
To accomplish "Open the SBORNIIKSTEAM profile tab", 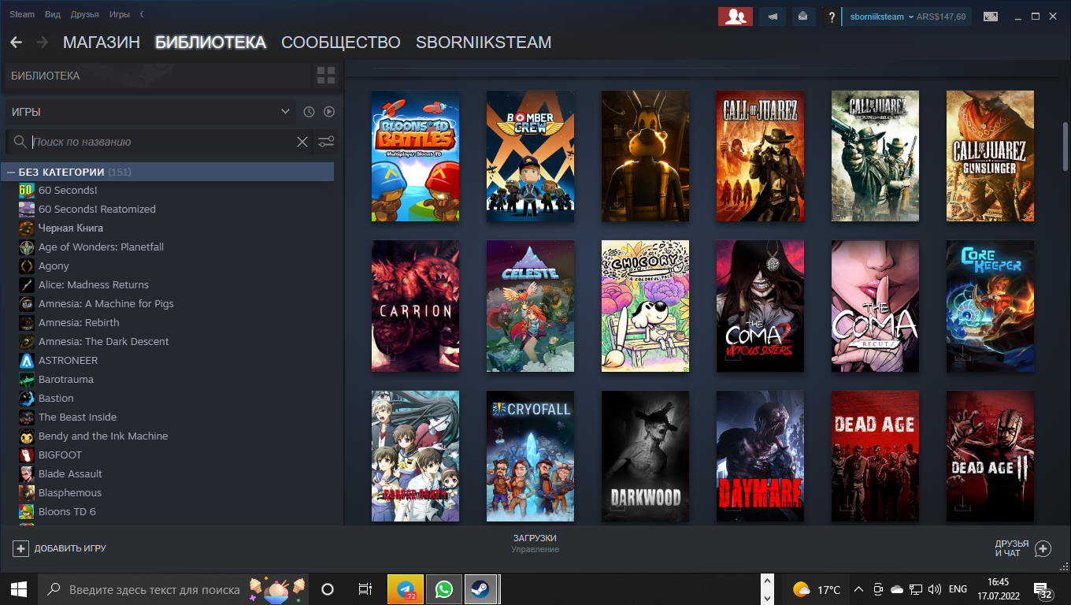I will (x=484, y=43).
